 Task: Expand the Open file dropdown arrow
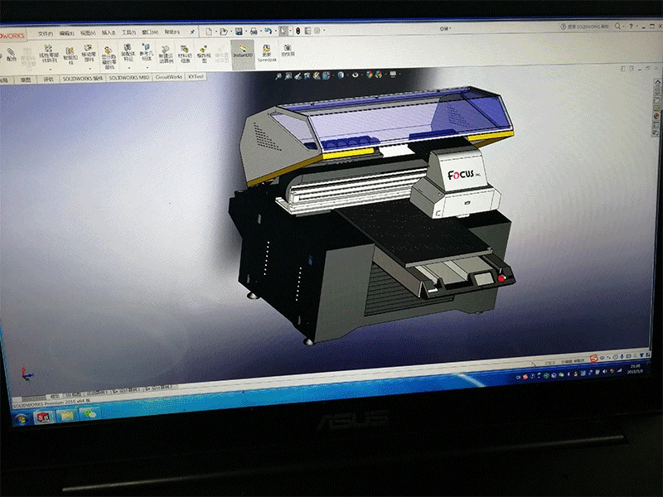(x=231, y=31)
